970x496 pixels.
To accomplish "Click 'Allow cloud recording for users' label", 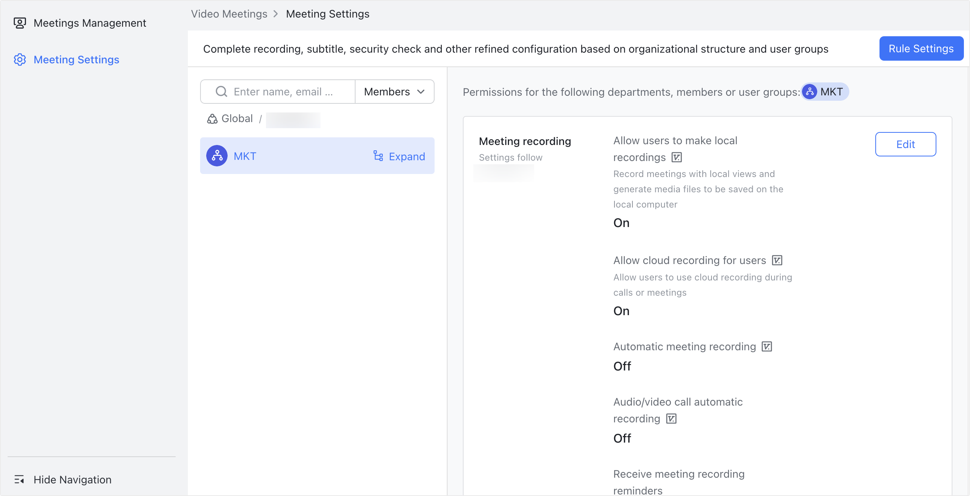I will tap(690, 260).
